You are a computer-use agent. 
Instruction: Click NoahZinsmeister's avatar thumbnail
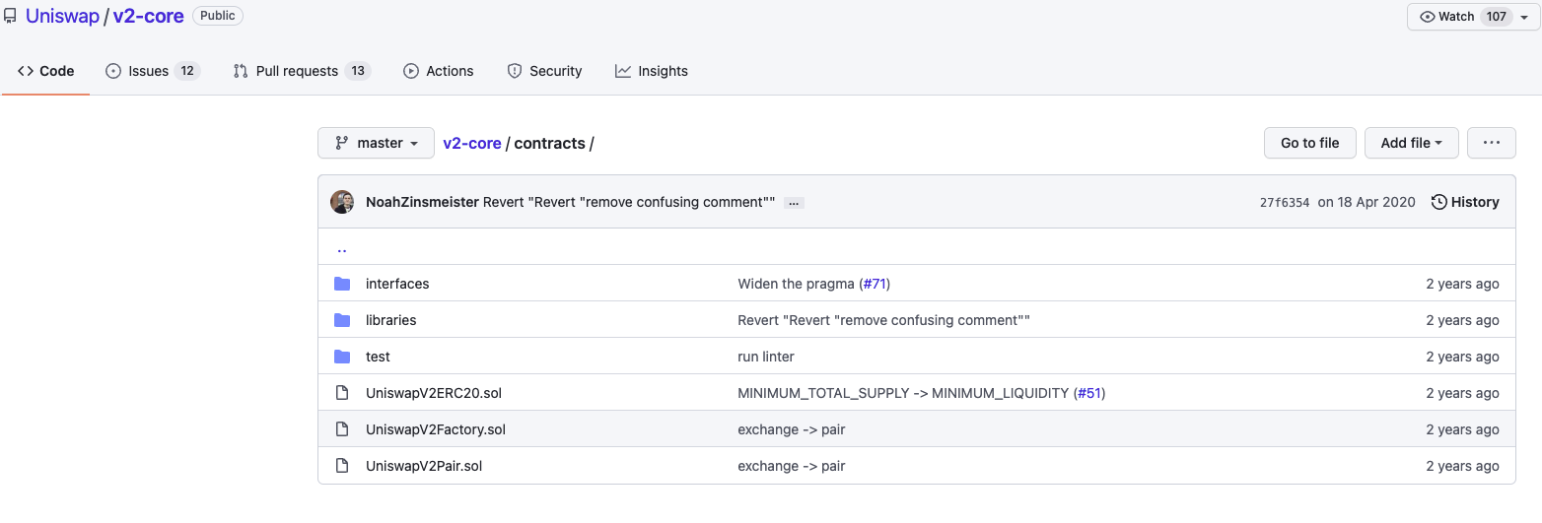(342, 202)
